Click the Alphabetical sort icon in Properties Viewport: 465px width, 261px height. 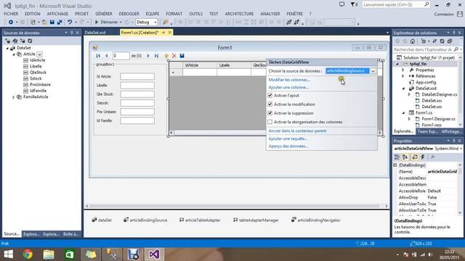tap(405, 157)
